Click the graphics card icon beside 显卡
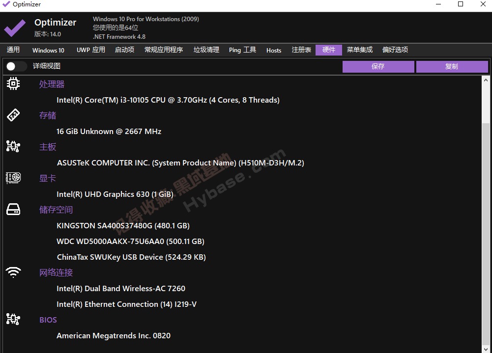 [13, 178]
